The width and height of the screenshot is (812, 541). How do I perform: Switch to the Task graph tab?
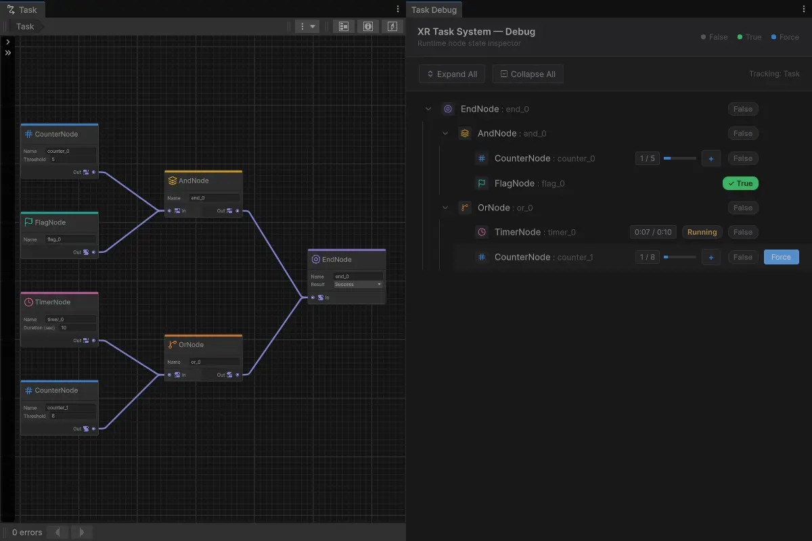[x=22, y=9]
